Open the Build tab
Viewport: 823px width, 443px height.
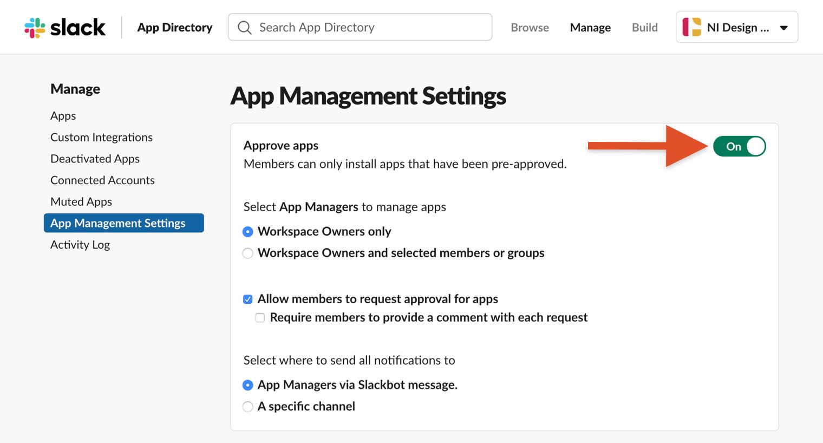pyautogui.click(x=645, y=28)
